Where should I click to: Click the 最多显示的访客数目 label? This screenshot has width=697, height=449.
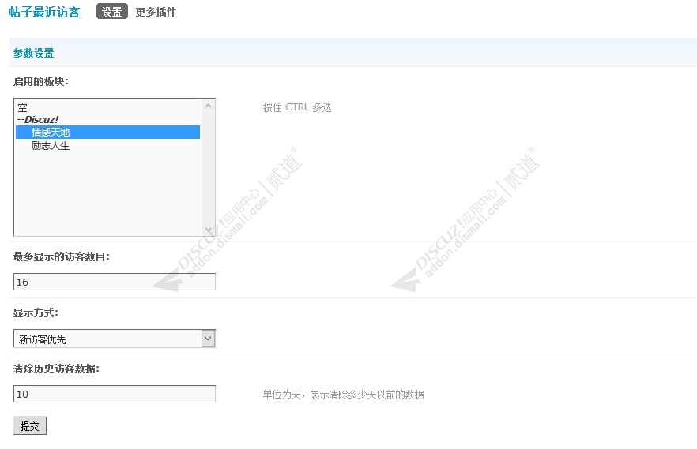pyautogui.click(x=62, y=256)
